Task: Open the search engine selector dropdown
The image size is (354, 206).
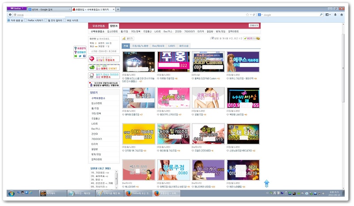Action: pos(260,15)
